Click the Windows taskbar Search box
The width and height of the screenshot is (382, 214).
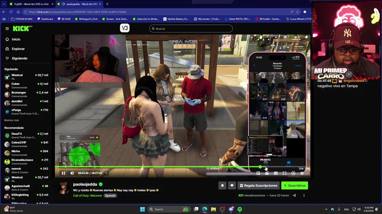pyautogui.click(x=170, y=209)
